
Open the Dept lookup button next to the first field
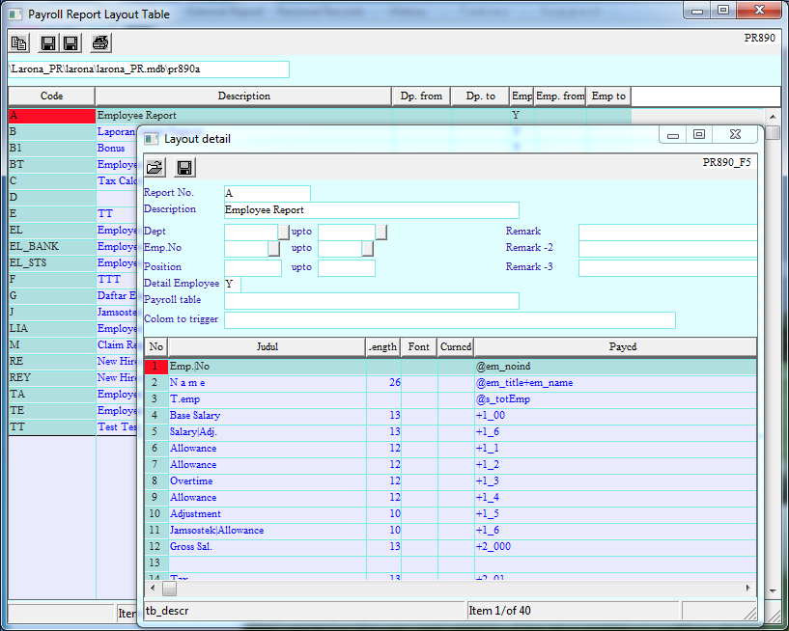283,232
